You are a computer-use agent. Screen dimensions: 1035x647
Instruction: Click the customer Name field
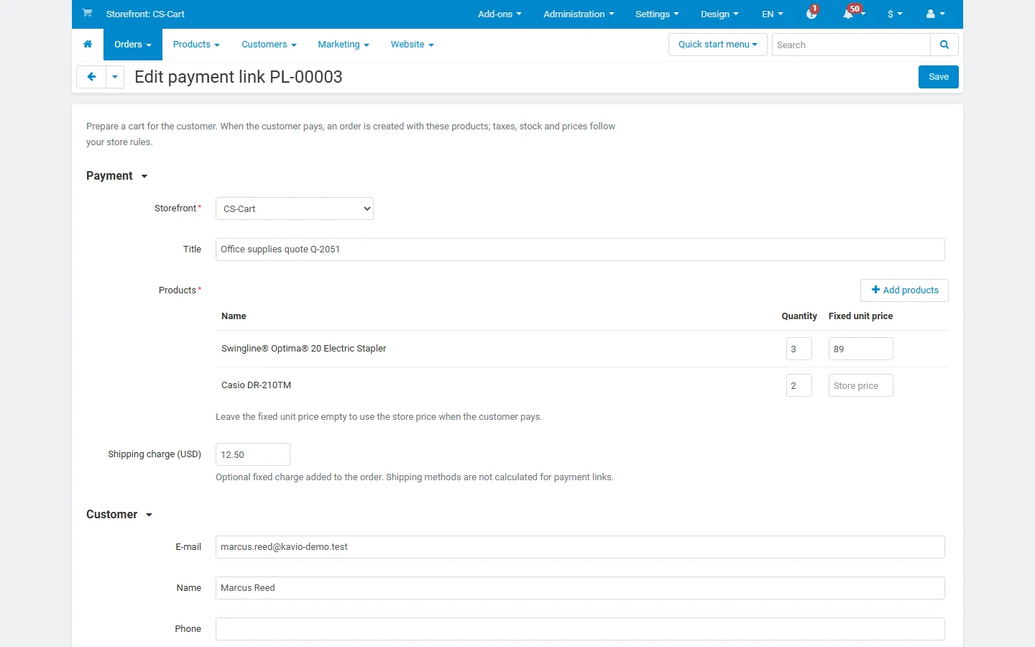coord(580,588)
